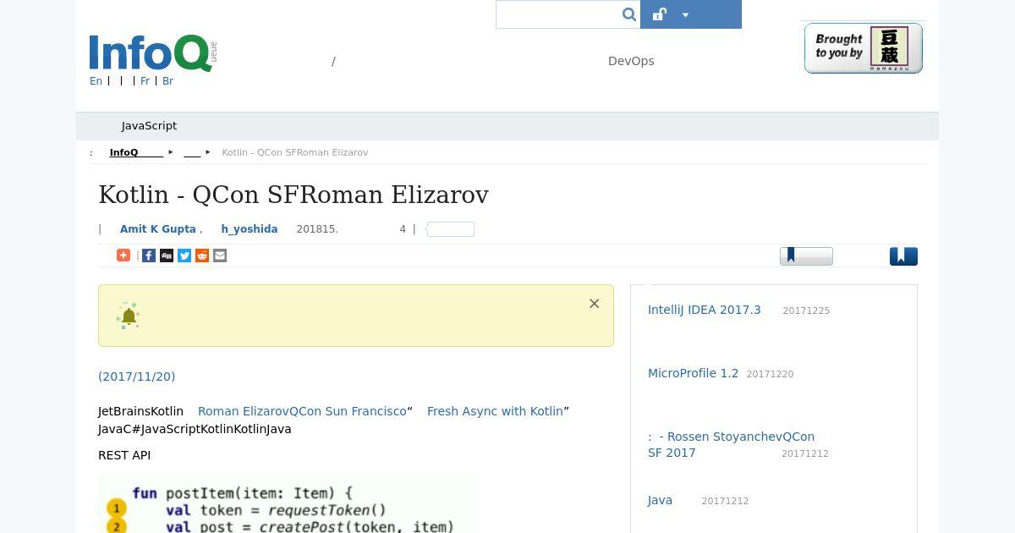Open the InfoQ logo home link

pyautogui.click(x=153, y=52)
